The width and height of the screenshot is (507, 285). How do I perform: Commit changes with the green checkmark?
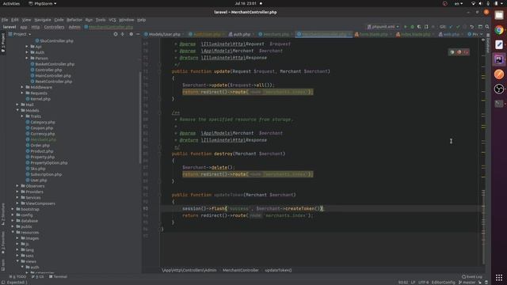point(458,27)
